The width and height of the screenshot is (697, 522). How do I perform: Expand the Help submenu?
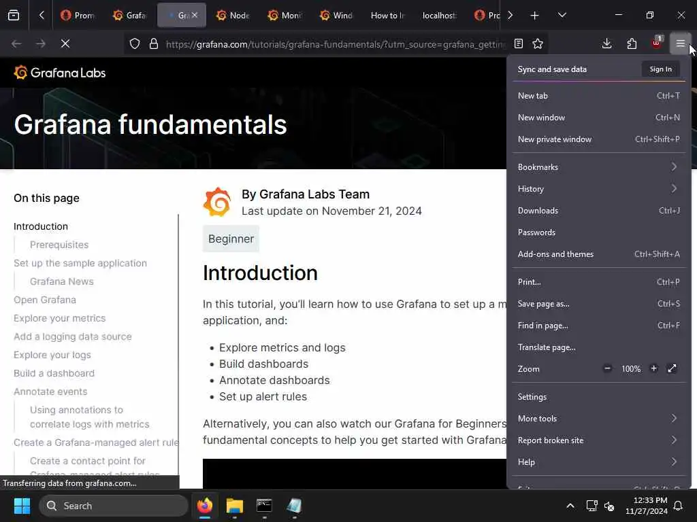(x=599, y=462)
